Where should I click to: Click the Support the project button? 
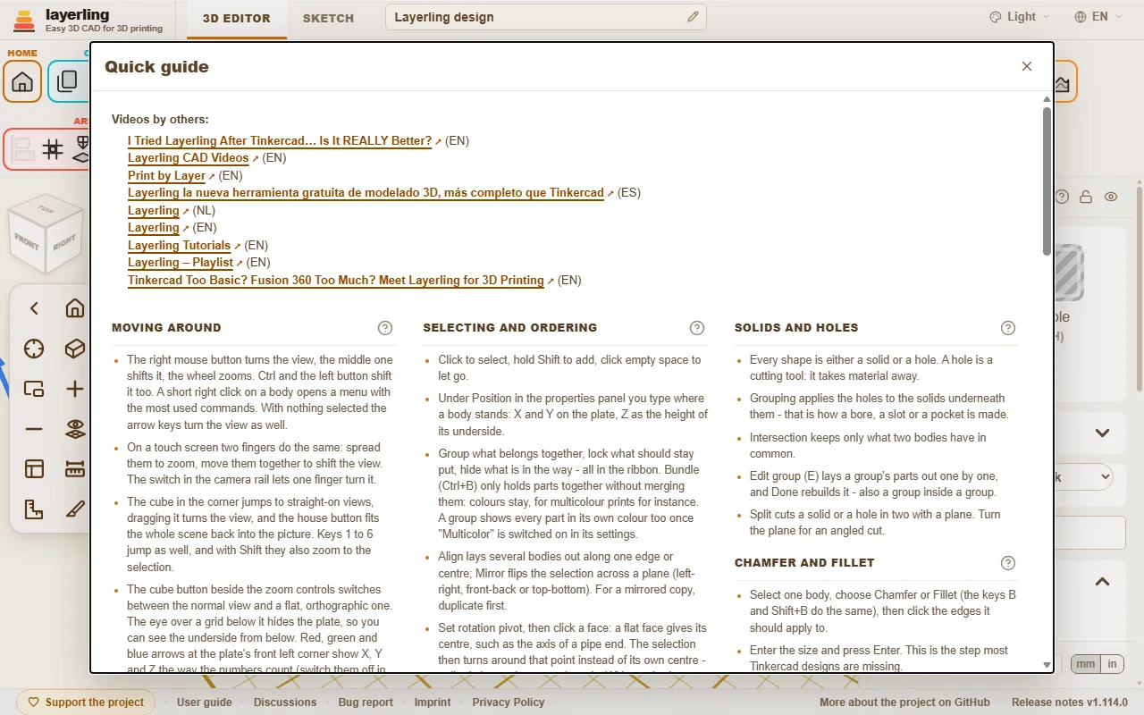point(86,702)
